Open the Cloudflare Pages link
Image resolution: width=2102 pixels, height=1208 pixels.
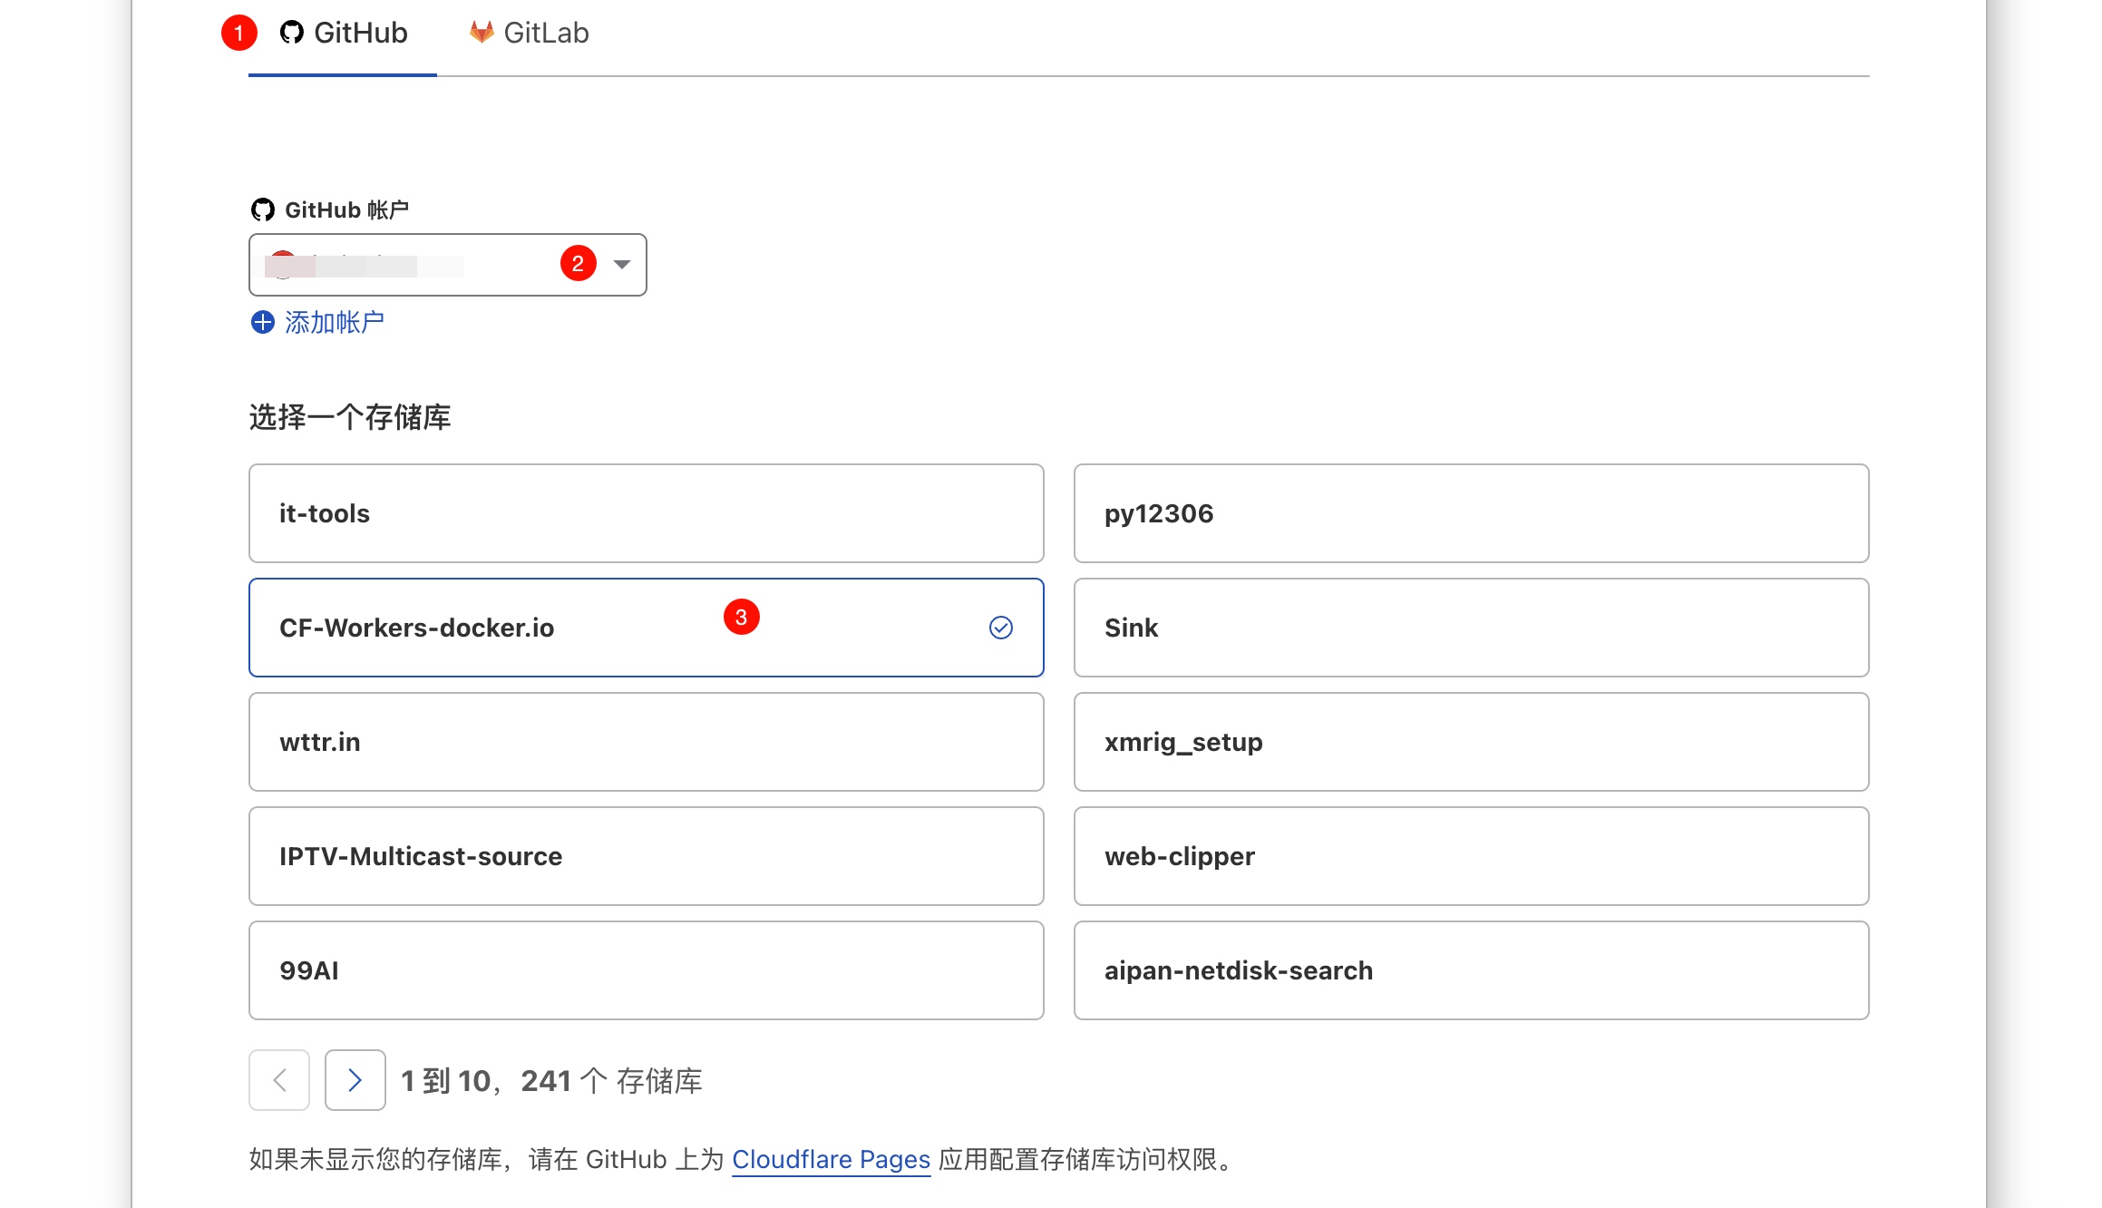831,1159
